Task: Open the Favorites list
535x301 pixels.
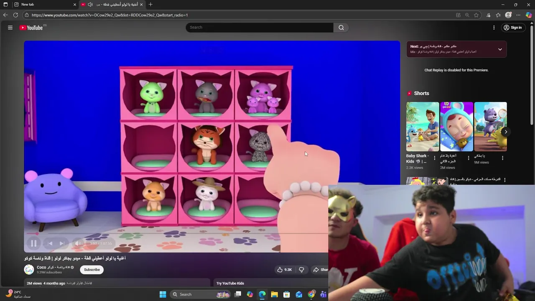Action: pos(498,15)
